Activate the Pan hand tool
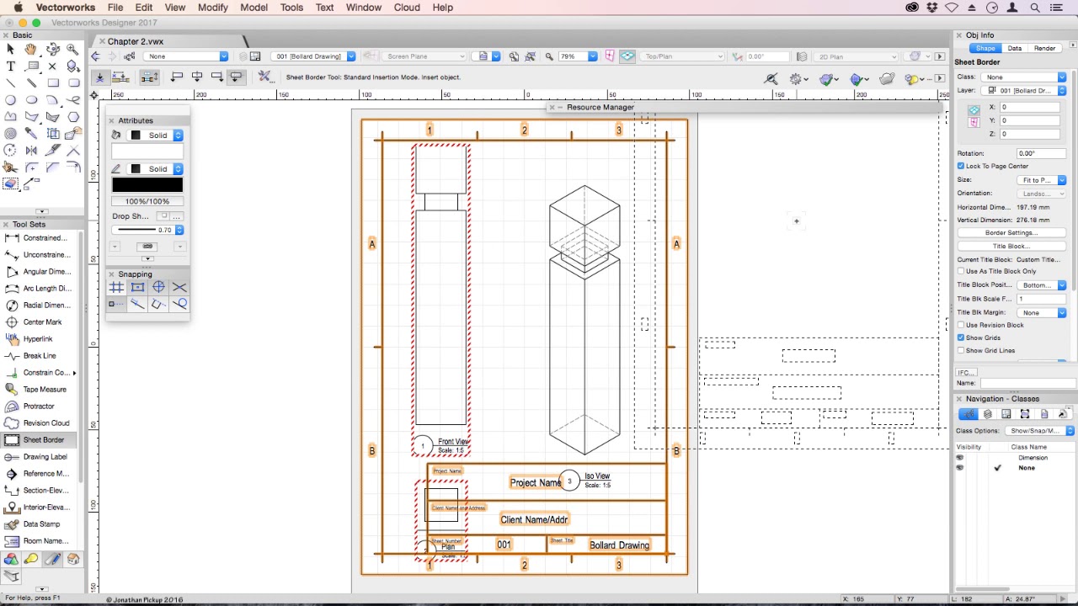 (31, 49)
